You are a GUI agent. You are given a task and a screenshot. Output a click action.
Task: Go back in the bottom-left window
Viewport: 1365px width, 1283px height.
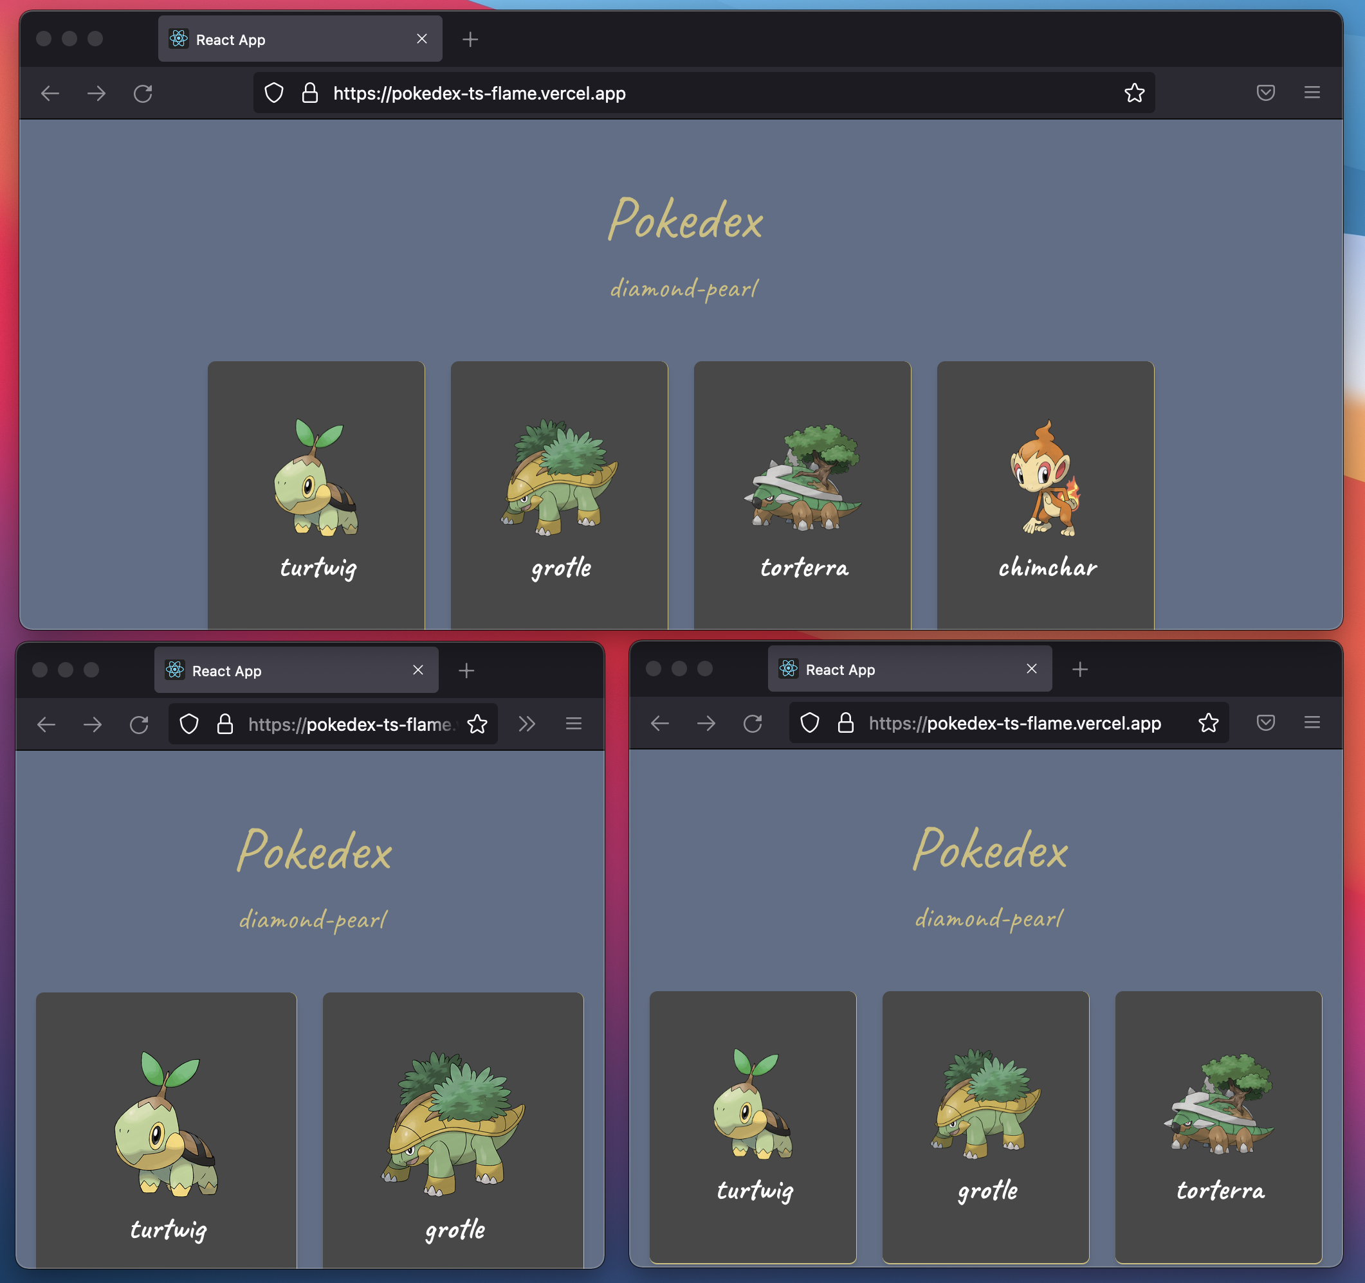pyautogui.click(x=46, y=724)
